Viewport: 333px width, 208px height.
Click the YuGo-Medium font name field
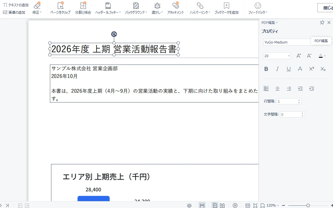click(287, 42)
